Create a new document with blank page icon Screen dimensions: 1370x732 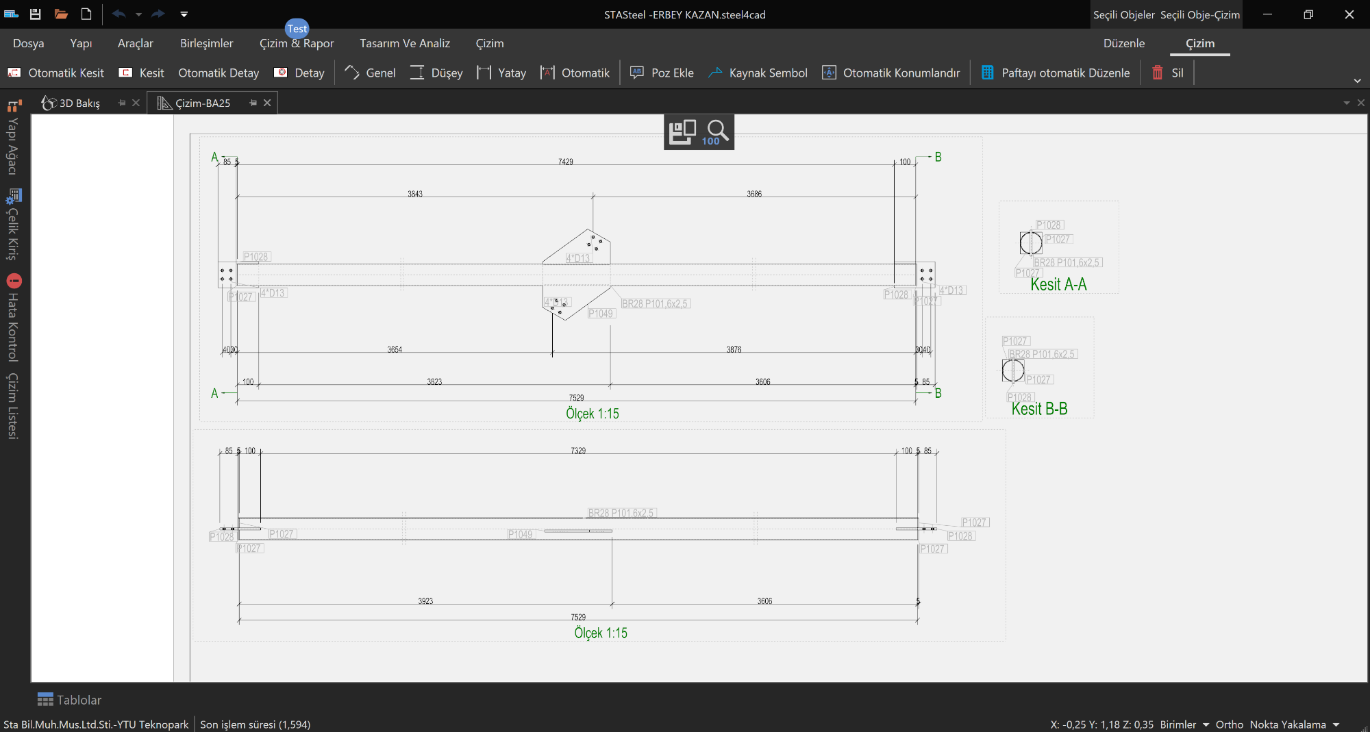[86, 14]
